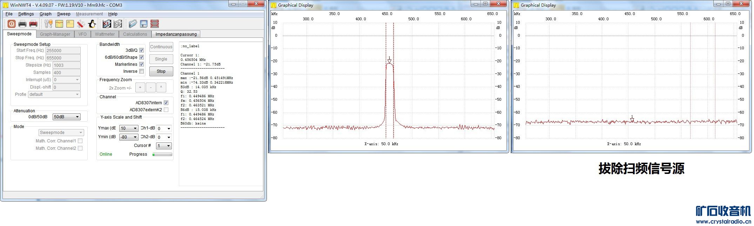This screenshot has height=226, width=754.
Task: Open the Sweep menu
Action: (64, 14)
